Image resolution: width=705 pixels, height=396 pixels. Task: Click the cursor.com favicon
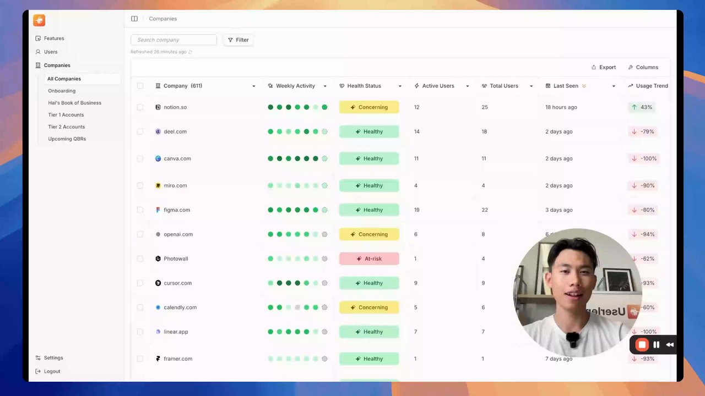158,283
